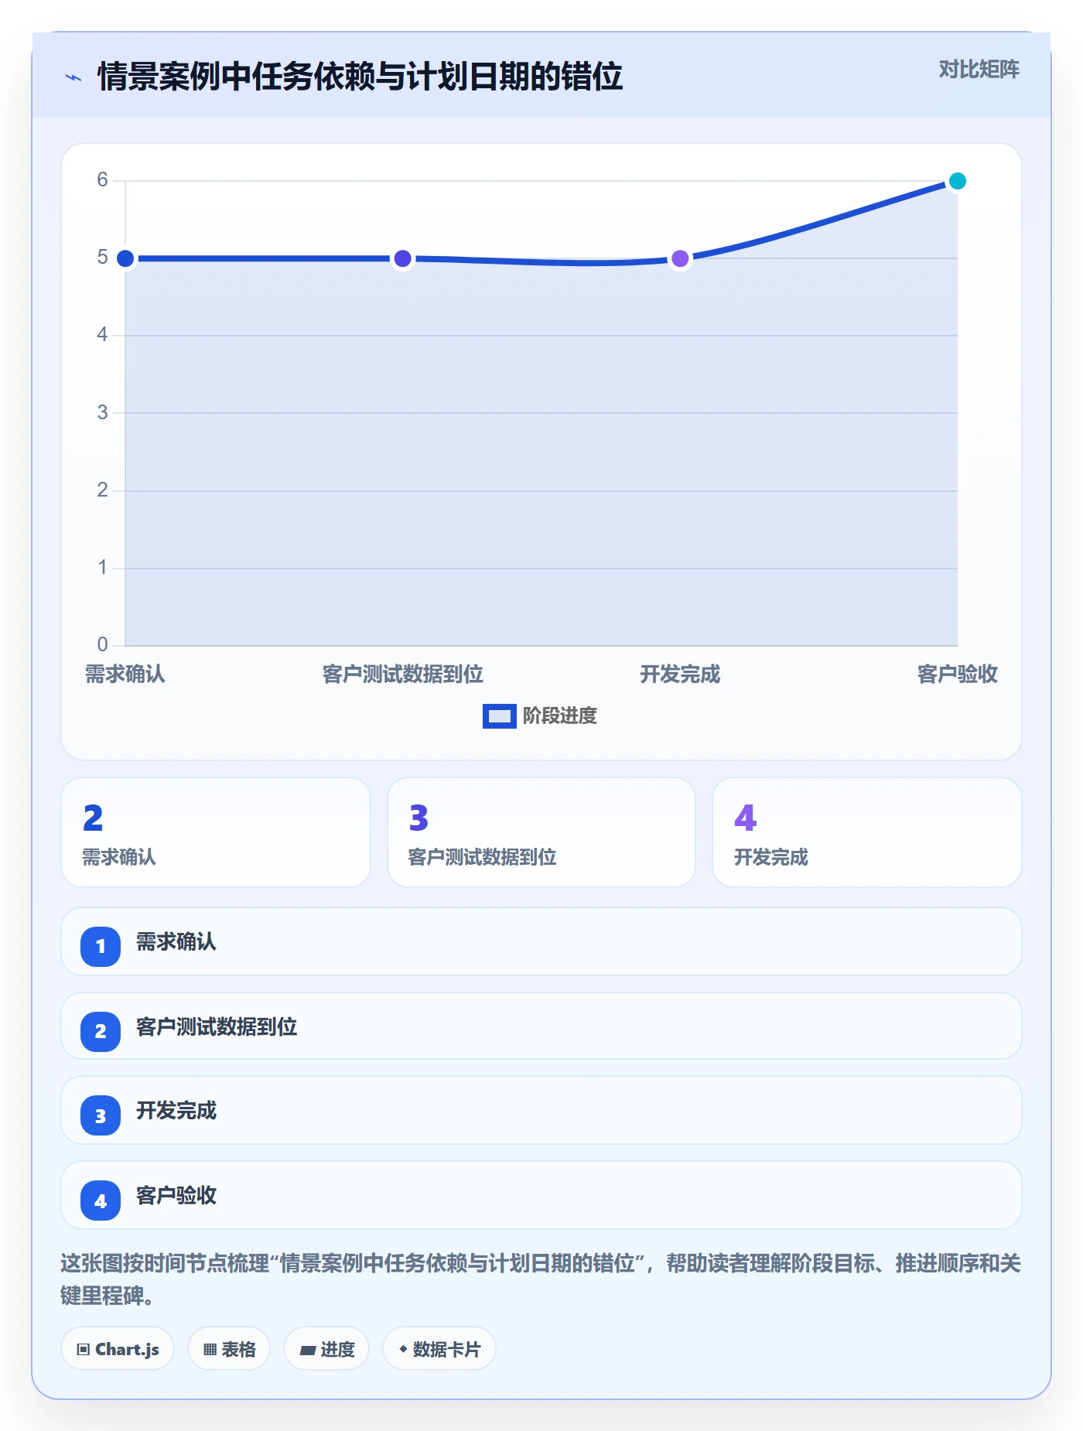Screen dimensions: 1083x1431
Task: Click the x-axis label 客户验收
Action: 958,675
